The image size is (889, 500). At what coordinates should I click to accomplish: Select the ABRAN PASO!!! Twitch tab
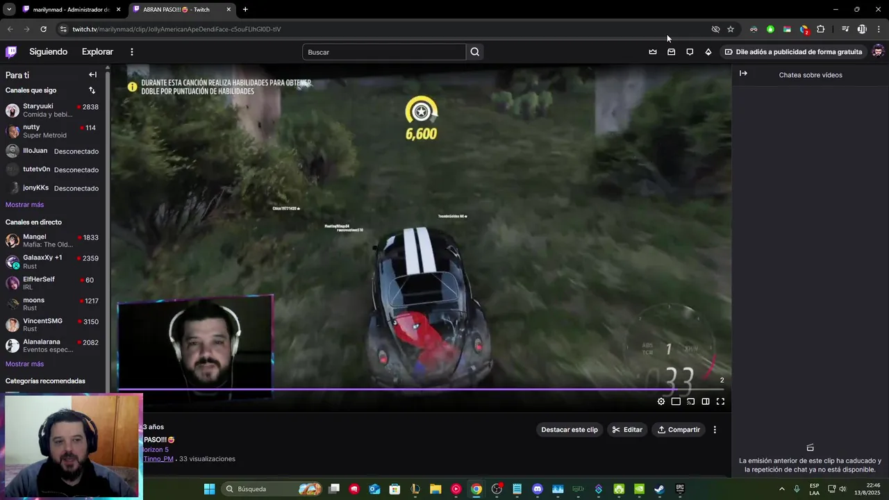[182, 10]
